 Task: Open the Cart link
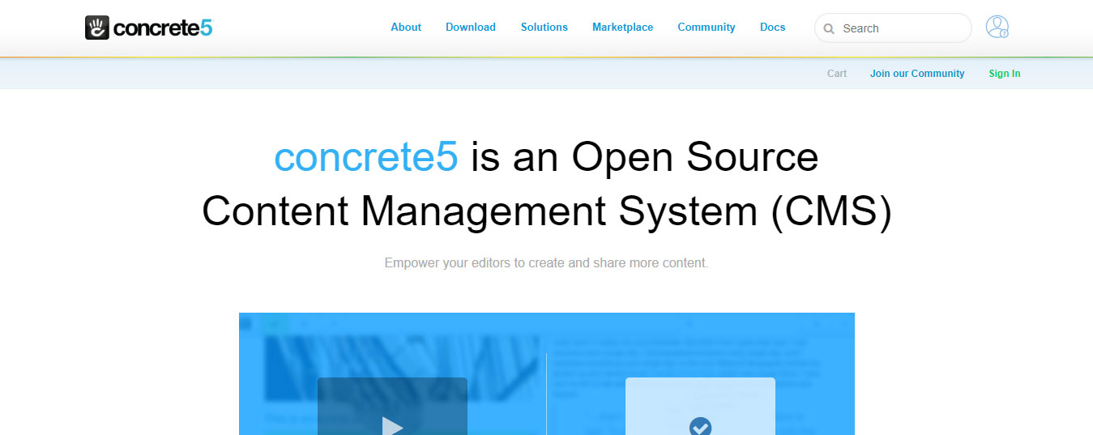click(x=837, y=74)
